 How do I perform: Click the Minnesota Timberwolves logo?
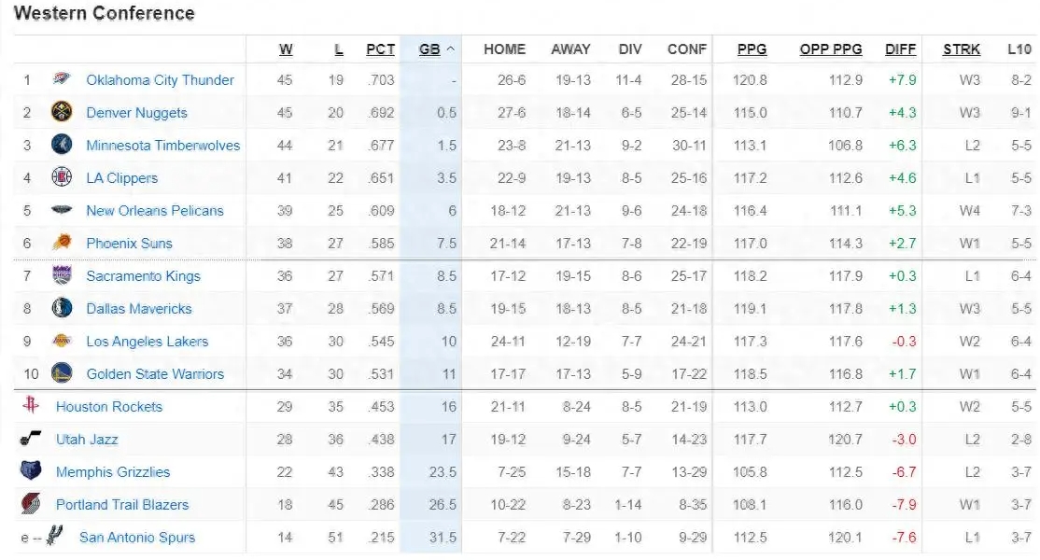61,144
